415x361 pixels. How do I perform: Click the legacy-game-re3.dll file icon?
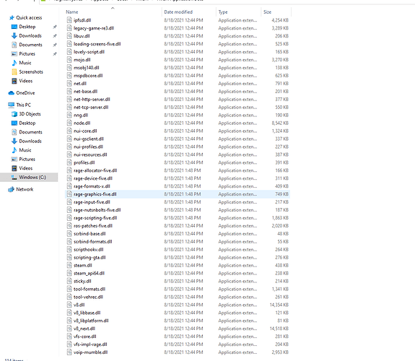(x=69, y=28)
